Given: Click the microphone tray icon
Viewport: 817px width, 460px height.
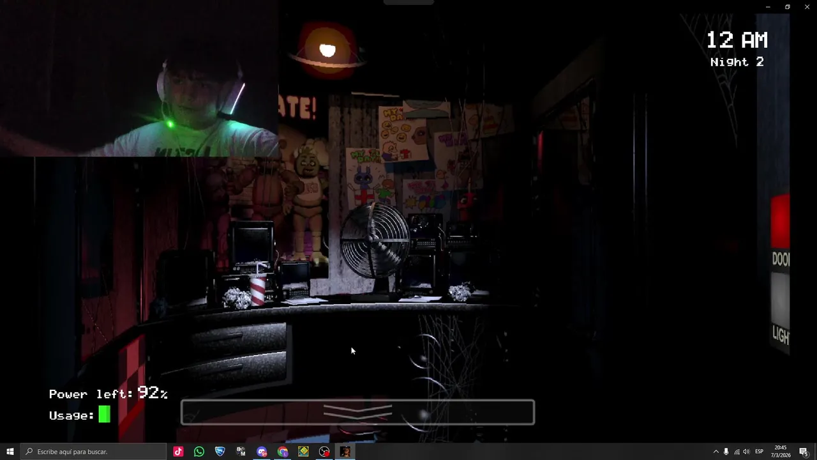Looking at the screenshot, I should [726, 452].
